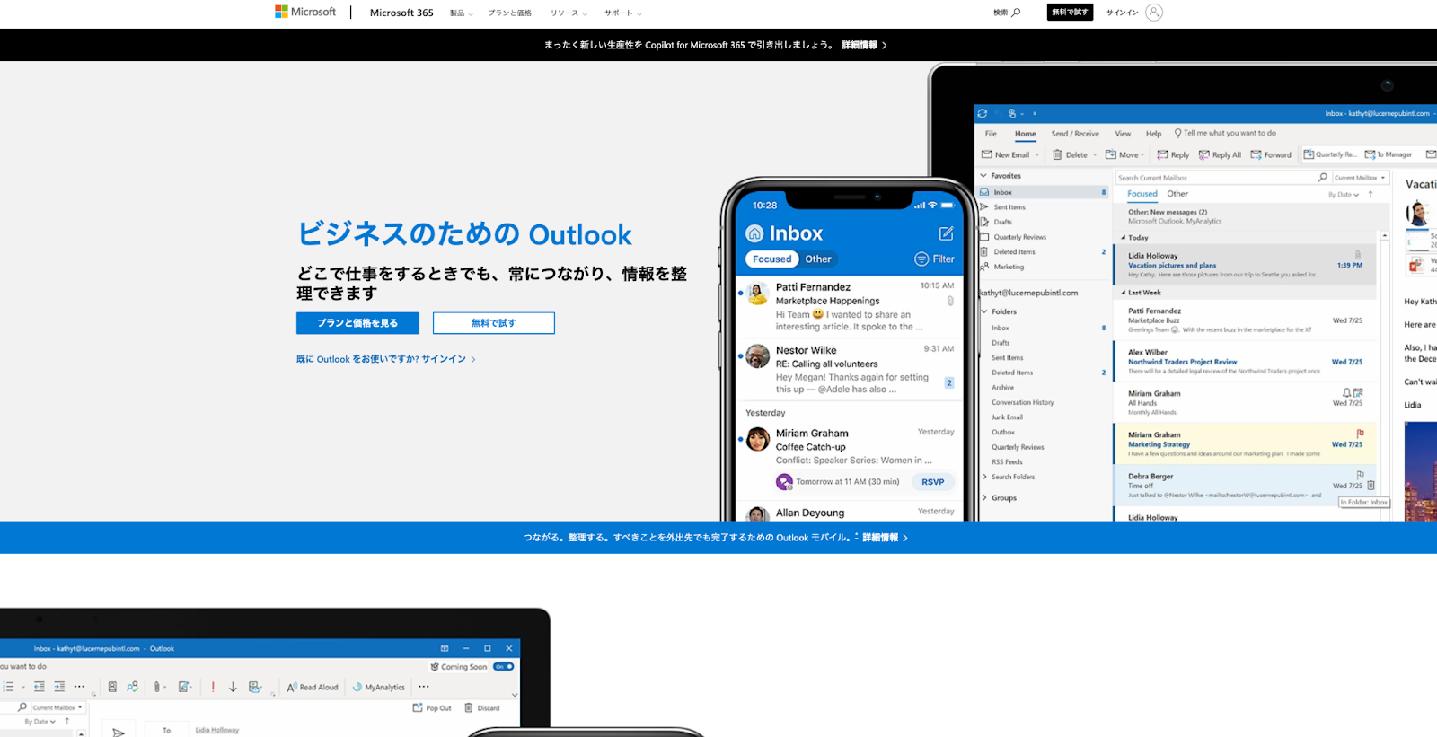The width and height of the screenshot is (1437, 737).
Task: Click the flag on Marketing Strategy email
Action: [x=1360, y=433]
